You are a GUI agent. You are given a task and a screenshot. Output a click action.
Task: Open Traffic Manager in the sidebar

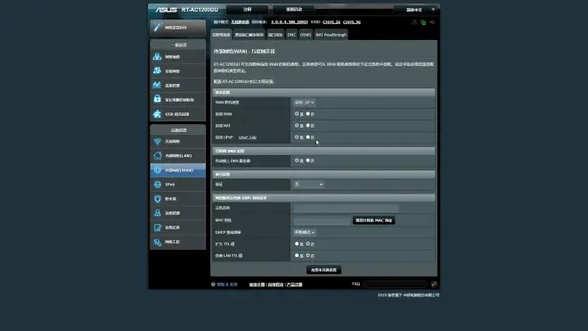178,86
